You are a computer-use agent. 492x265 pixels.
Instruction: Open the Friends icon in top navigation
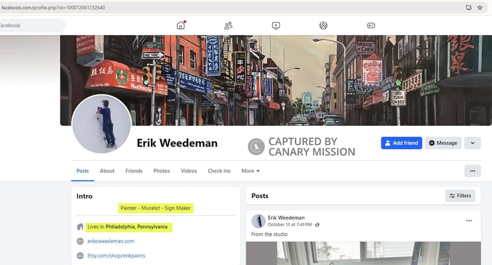pos(228,25)
